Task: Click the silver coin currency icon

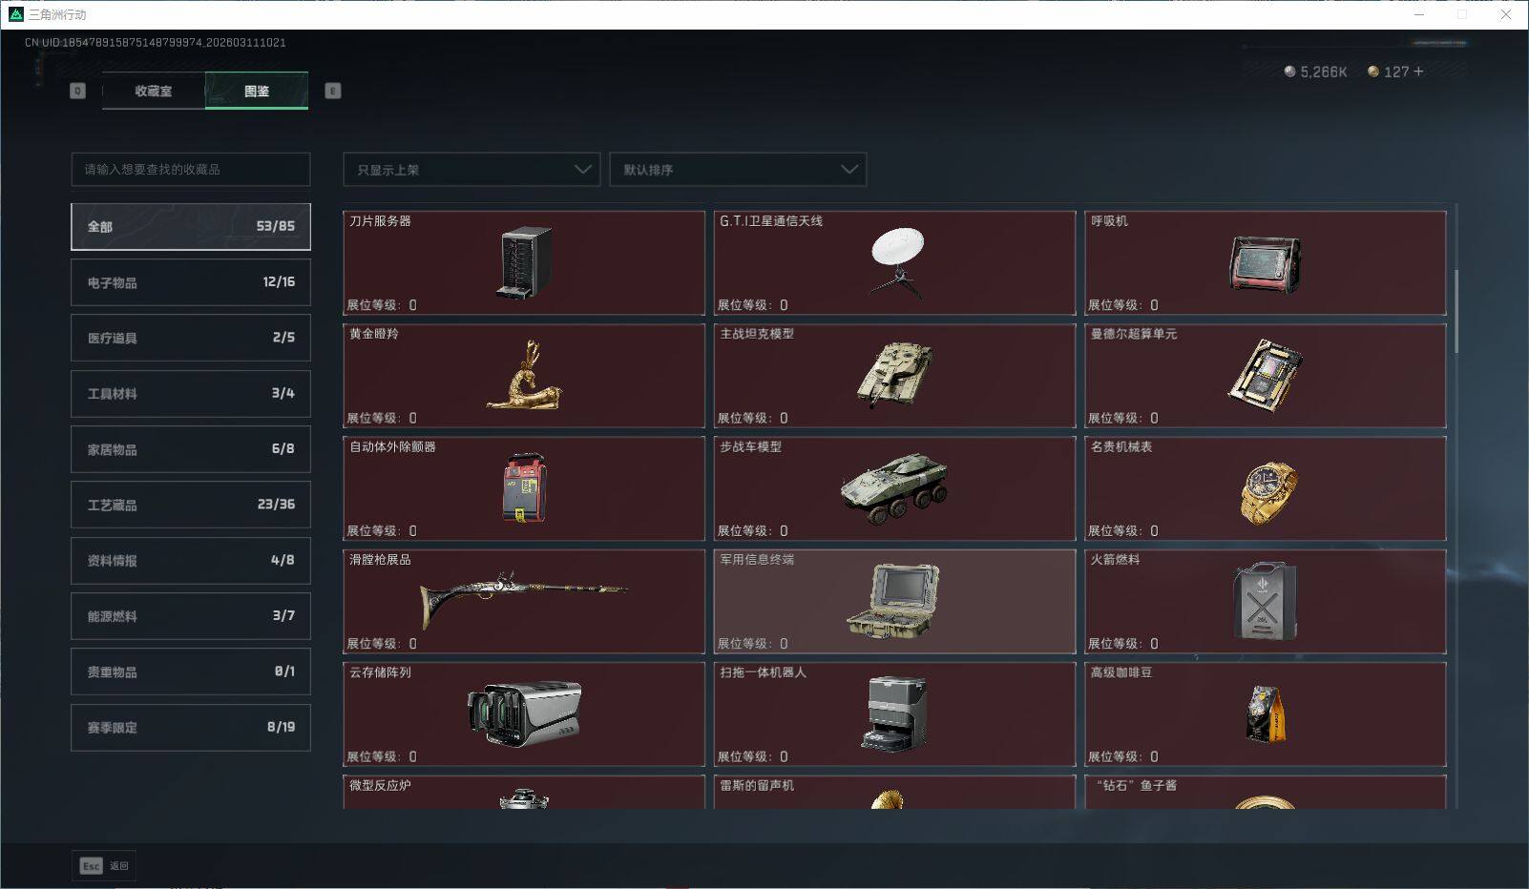Action: coord(1289,71)
